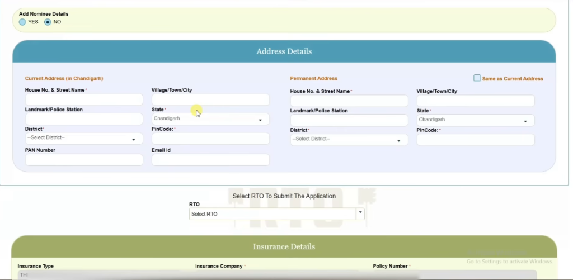This screenshot has width=573, height=280.
Task: Click Current Address Landmark/Police Station field
Action: coord(83,119)
